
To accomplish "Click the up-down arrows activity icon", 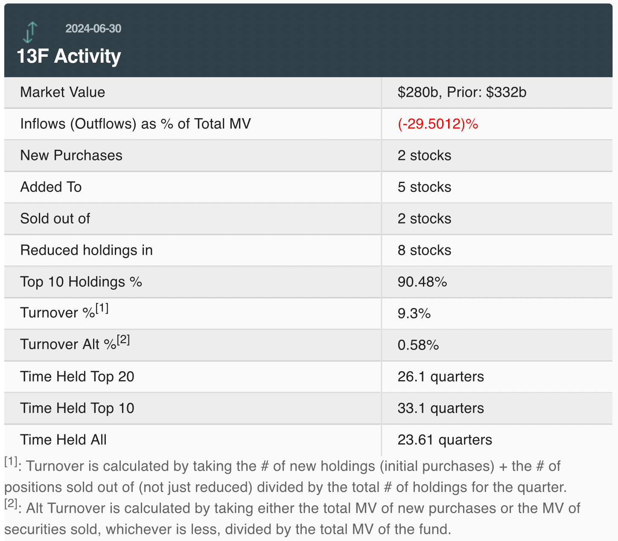I will point(30,32).
